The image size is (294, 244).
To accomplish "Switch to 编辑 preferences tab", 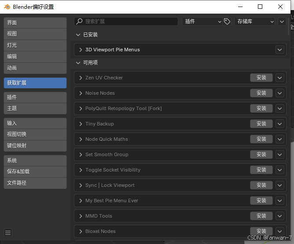I will [35, 57].
